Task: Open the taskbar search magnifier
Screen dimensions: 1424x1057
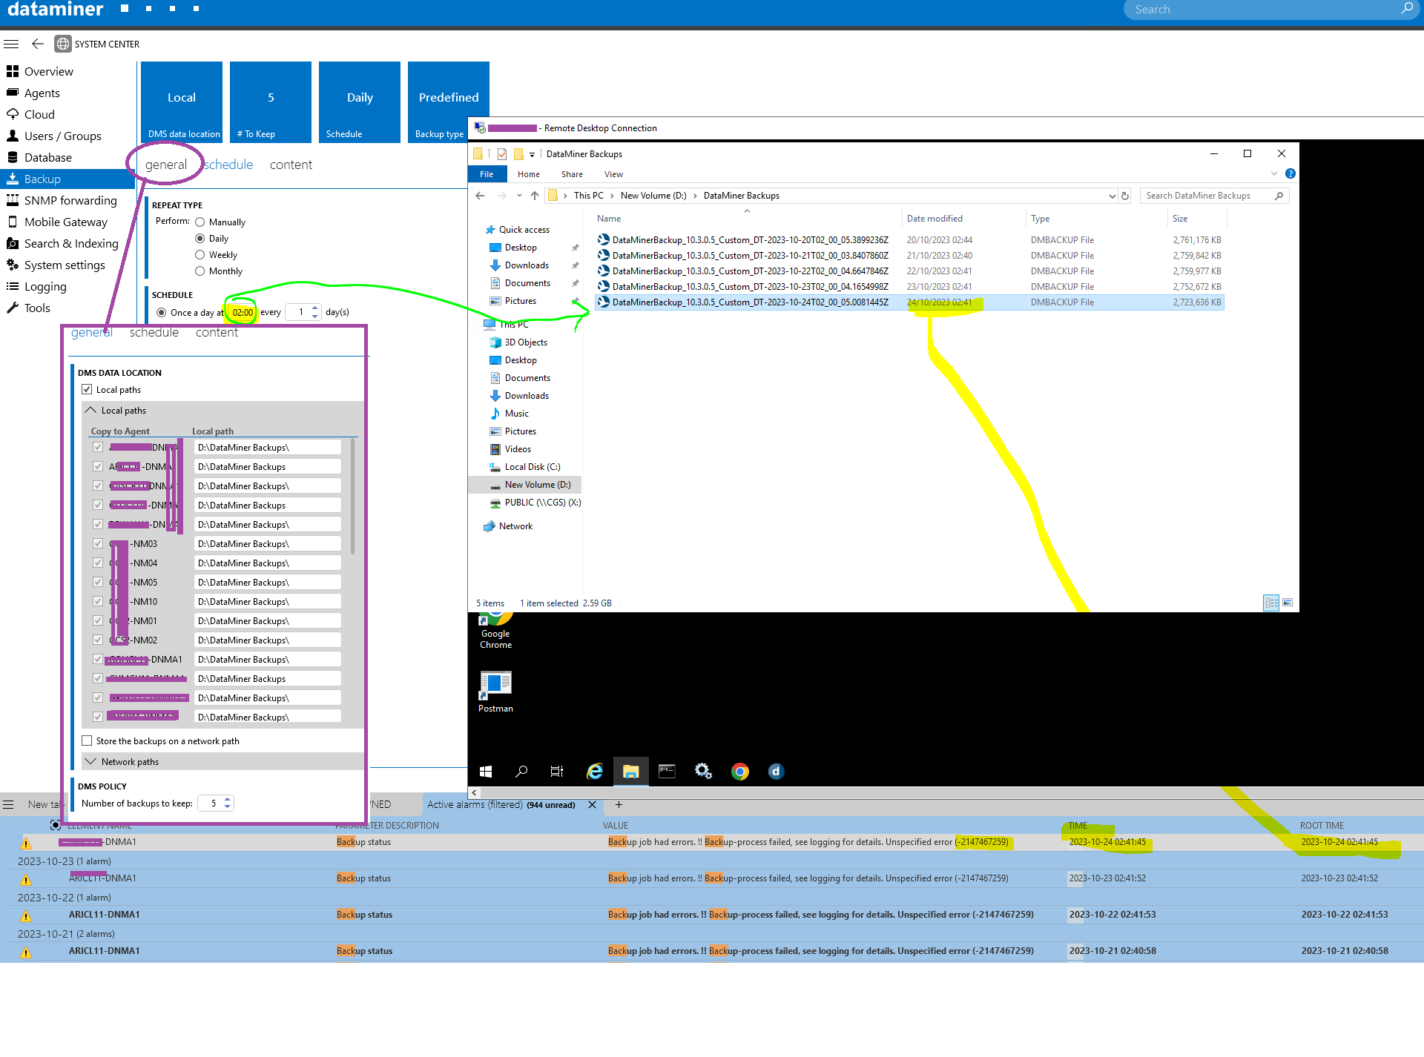Action: [521, 772]
